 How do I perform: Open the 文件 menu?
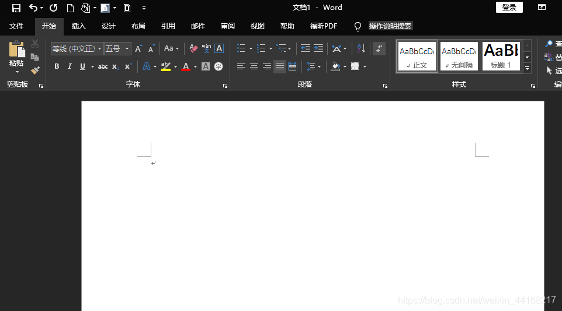coord(16,26)
